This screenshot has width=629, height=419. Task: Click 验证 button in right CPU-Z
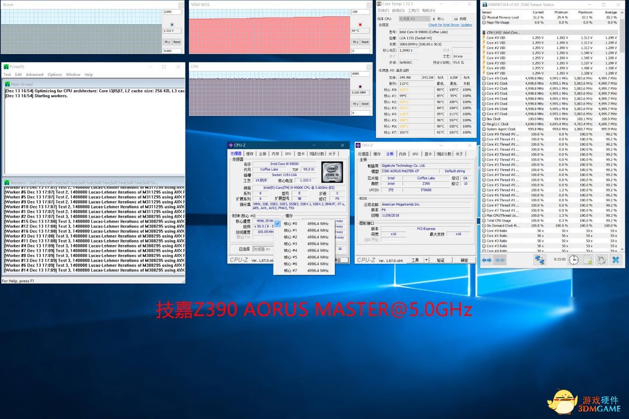click(x=440, y=260)
